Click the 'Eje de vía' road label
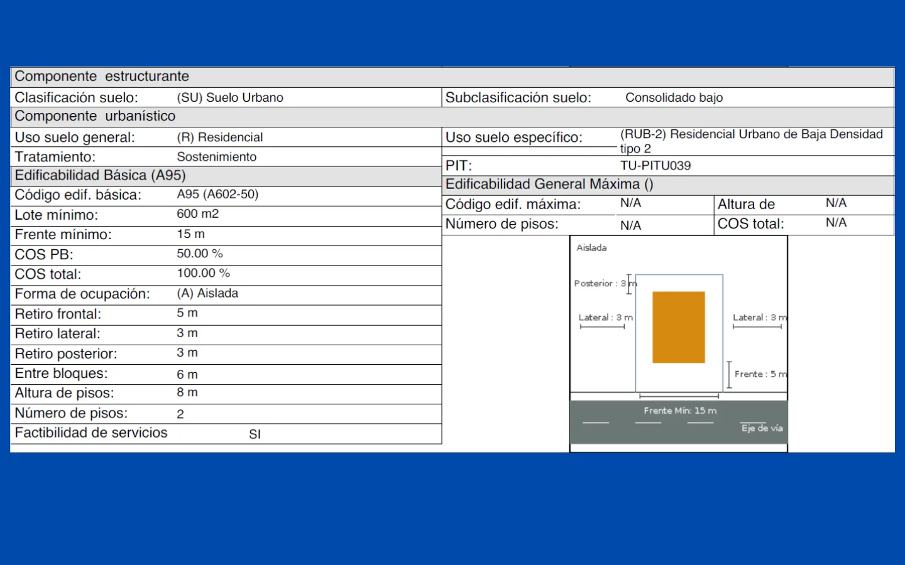Screen dimensions: 905x565 click(x=762, y=428)
